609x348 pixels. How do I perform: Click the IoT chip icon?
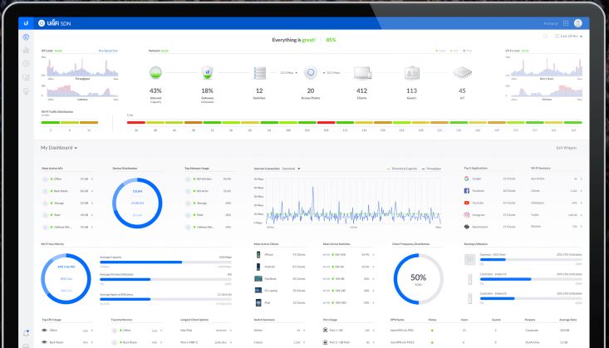coord(462,73)
